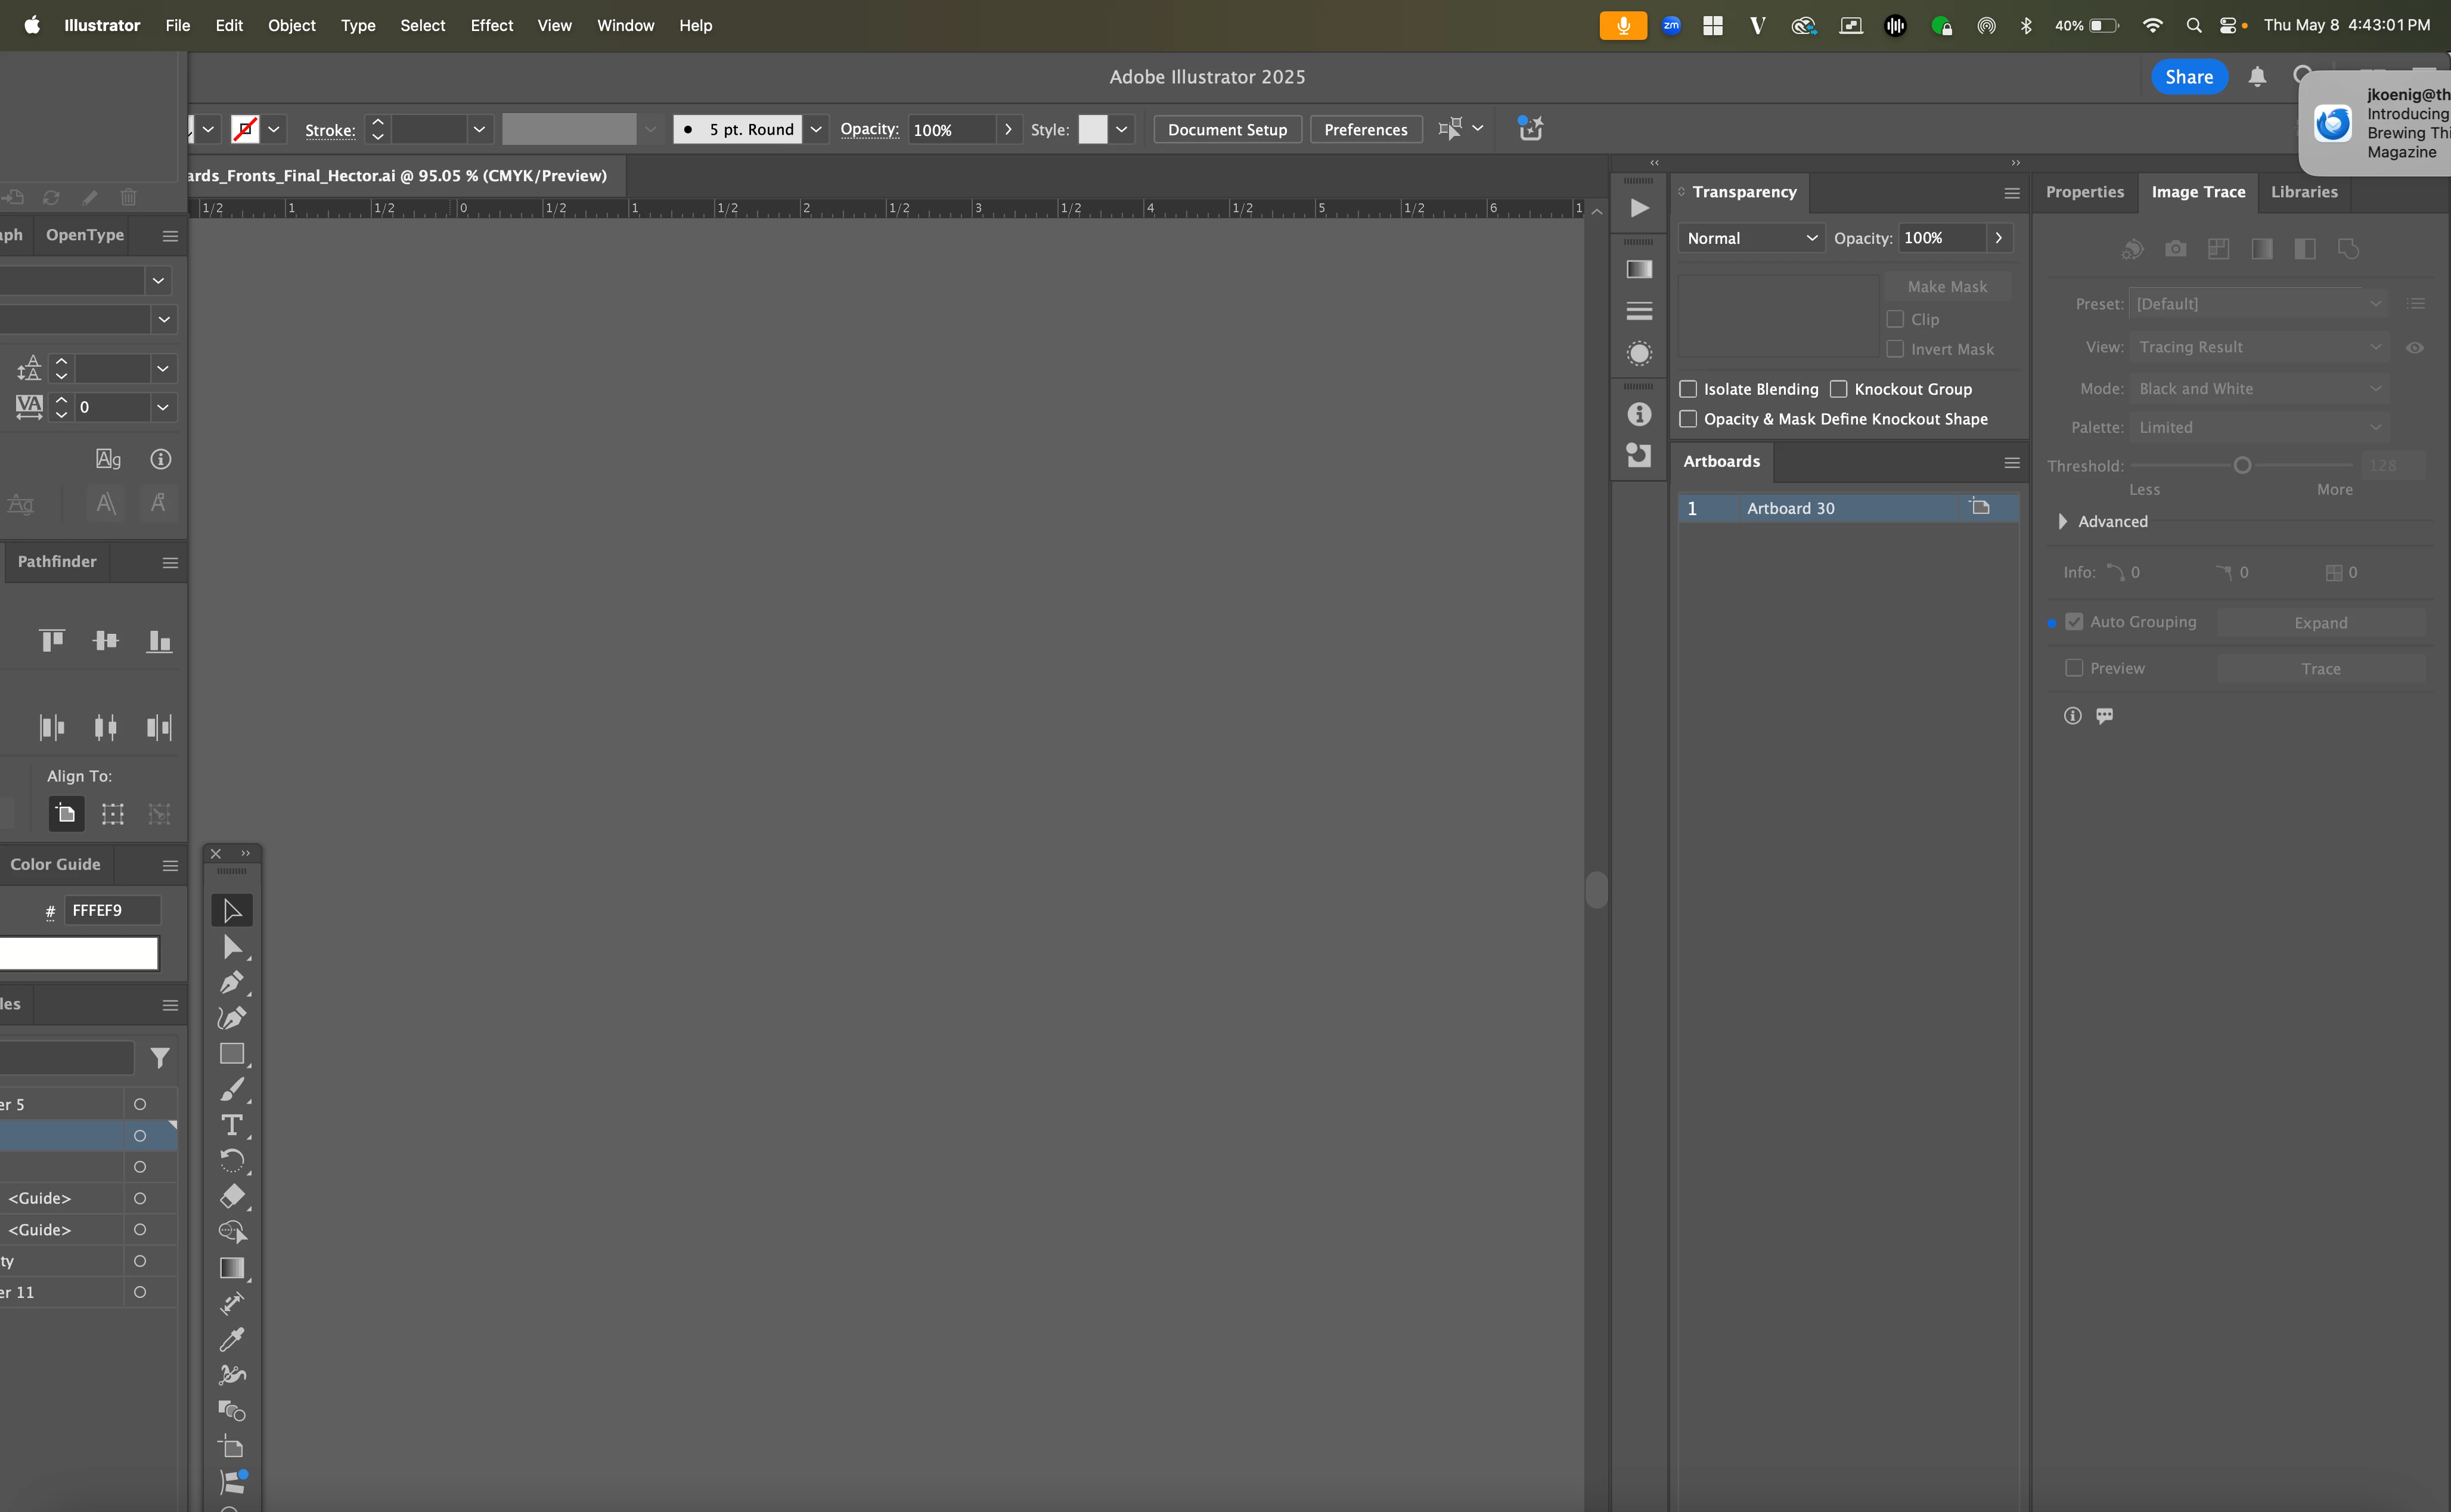The height and width of the screenshot is (1512, 2451).
Task: Select the Rotate tool
Action: pos(232,1160)
